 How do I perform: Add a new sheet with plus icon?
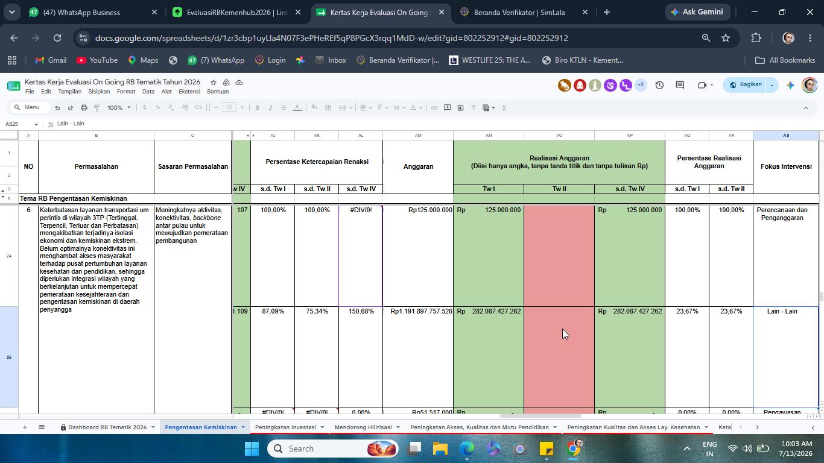tap(25, 427)
